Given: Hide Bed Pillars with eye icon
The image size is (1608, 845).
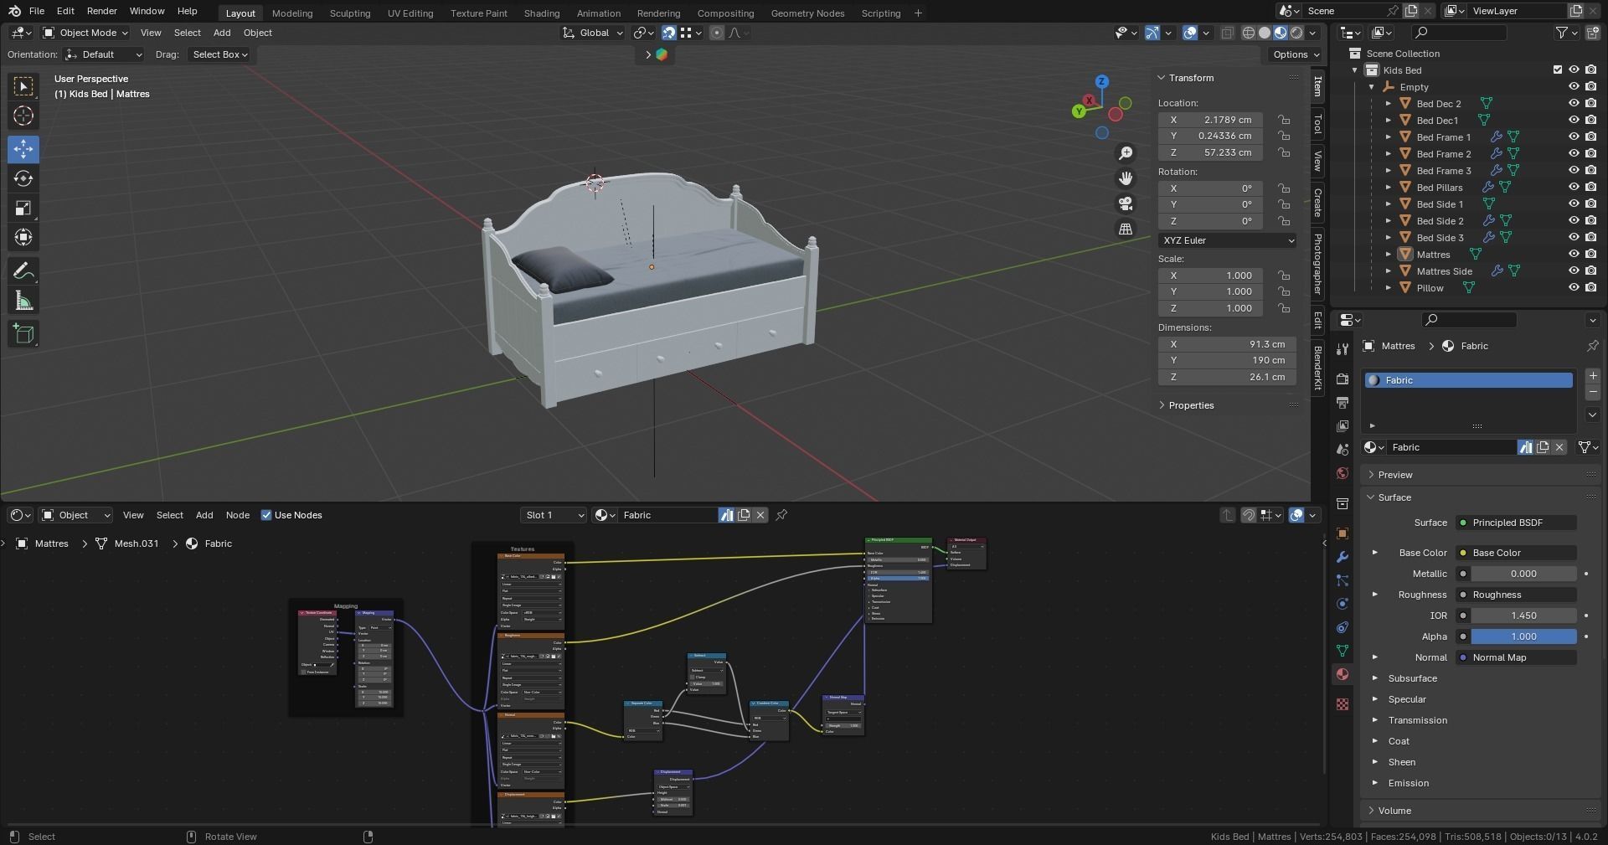Looking at the screenshot, I should point(1574,188).
